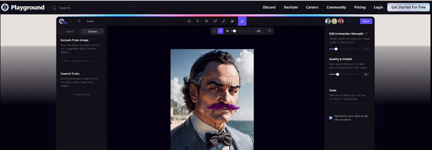Click the search magnifier icon
Image resolution: width=432 pixels, height=150 pixels.
click(x=54, y=8)
